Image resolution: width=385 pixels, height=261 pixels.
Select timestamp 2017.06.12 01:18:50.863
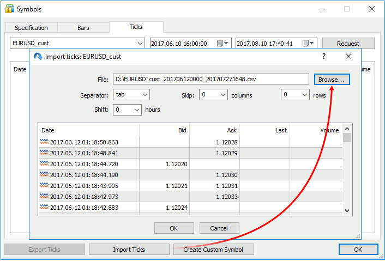coord(84,142)
